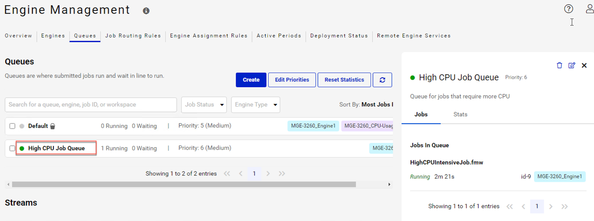Click engine tag in High CPU queue row

(381, 148)
